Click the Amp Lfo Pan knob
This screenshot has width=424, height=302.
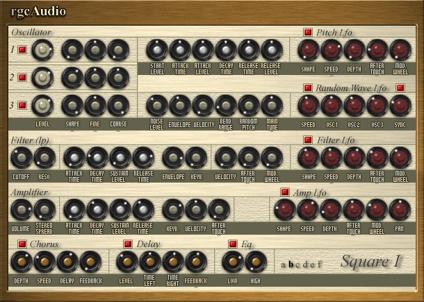(400, 210)
